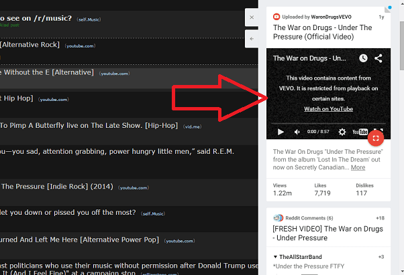Click the self.Music domain tag on top post
Image resolution: width=404 pixels, height=275 pixels.
click(89, 19)
